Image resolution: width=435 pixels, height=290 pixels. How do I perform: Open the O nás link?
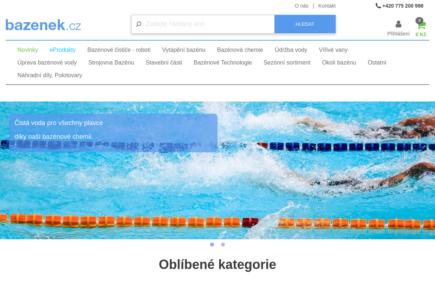coord(302,6)
